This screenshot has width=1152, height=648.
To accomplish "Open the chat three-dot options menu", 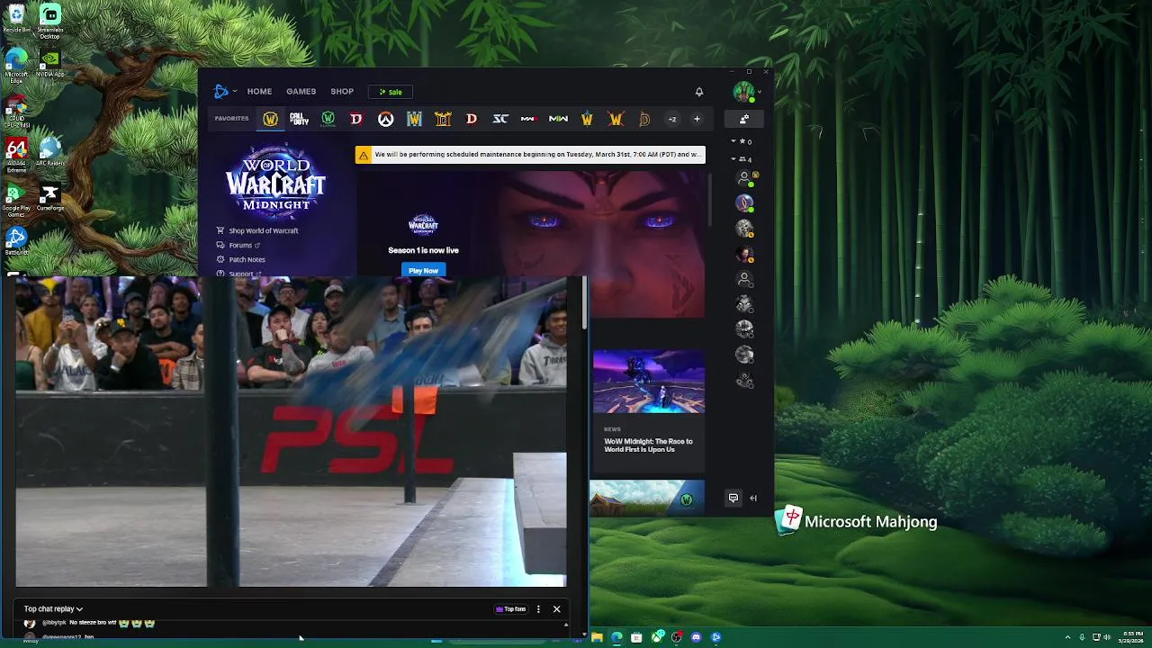I will [x=538, y=609].
